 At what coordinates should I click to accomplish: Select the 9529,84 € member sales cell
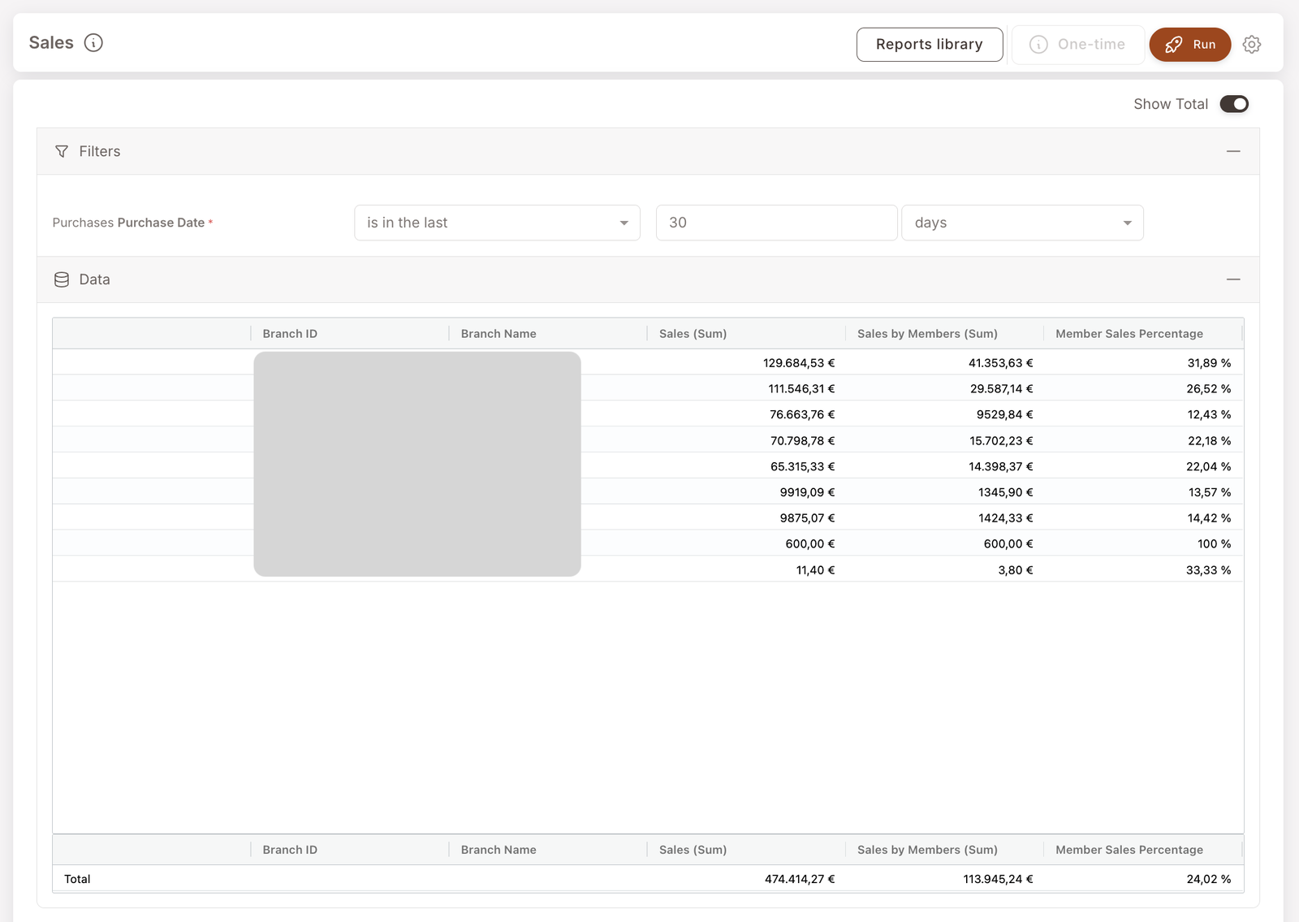tap(944, 414)
